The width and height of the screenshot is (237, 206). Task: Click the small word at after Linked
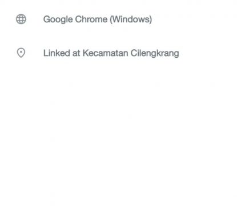click(76, 53)
